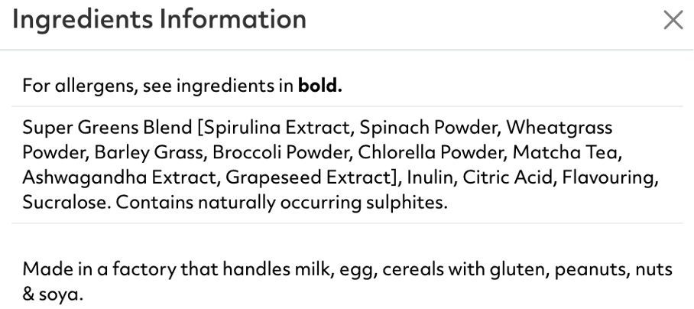This screenshot has height=309, width=694.
Task: Click the 'Chlorella Powder' ingredient
Action: coord(432,152)
